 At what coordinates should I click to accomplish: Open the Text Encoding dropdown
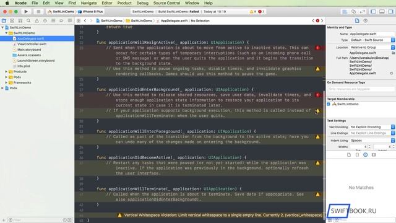[x=372, y=127]
